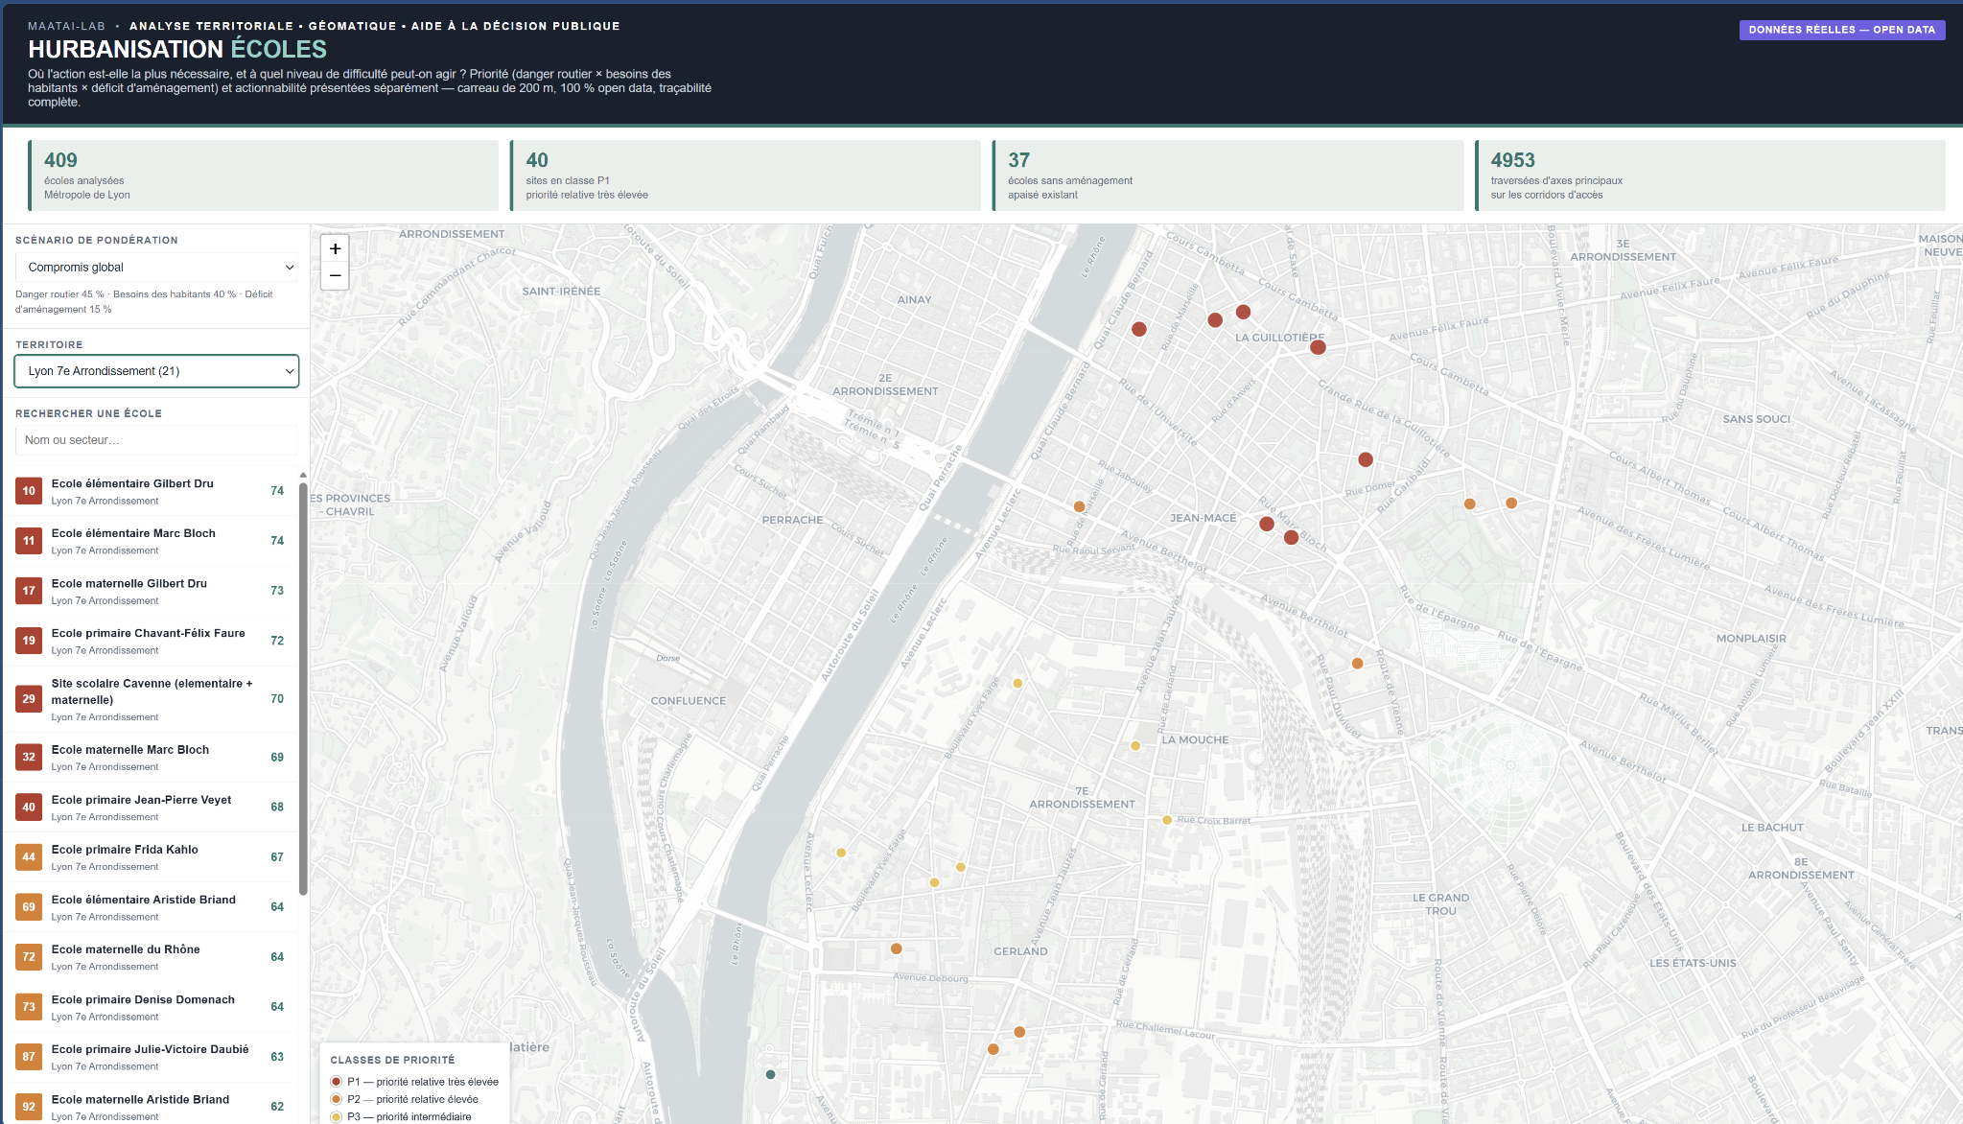
Task: Click rank badge 69 in the school list
Action: pyautogui.click(x=29, y=907)
